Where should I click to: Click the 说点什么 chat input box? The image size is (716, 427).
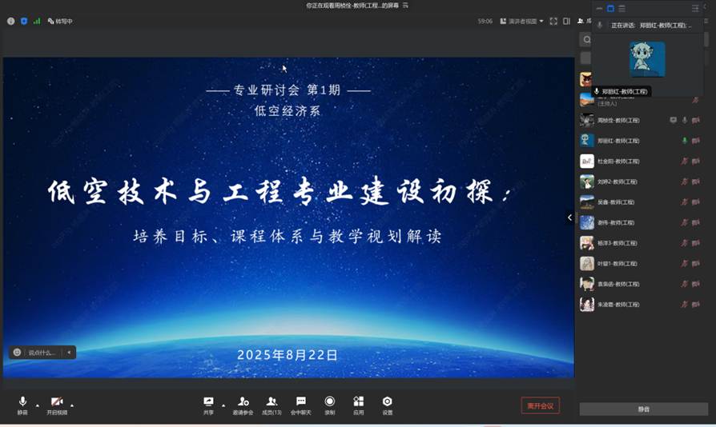(x=42, y=352)
